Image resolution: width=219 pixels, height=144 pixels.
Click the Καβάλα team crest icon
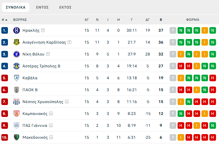click(x=17, y=78)
